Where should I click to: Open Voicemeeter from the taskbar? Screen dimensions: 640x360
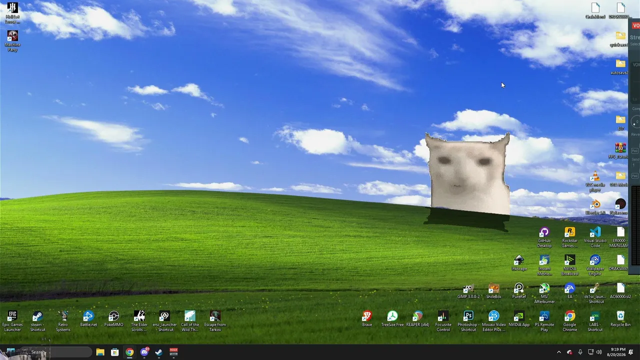pyautogui.click(x=173, y=352)
